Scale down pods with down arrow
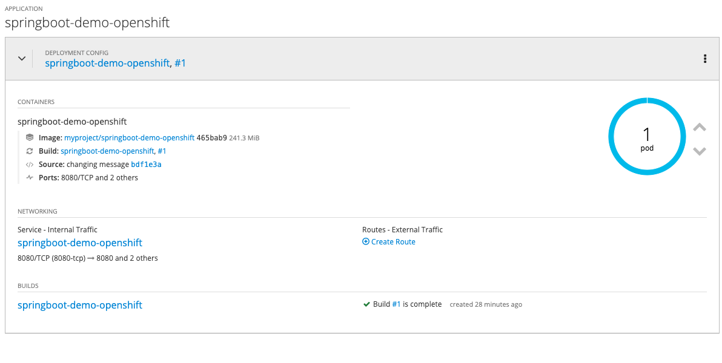Viewport: 722px width, 363px height. click(700, 151)
